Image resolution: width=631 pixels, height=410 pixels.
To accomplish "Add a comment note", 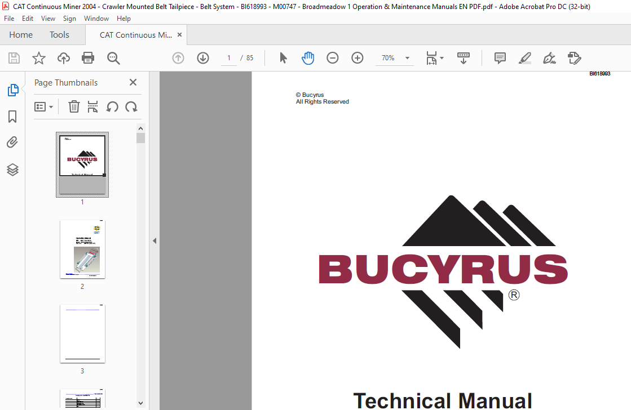I will [x=500, y=58].
